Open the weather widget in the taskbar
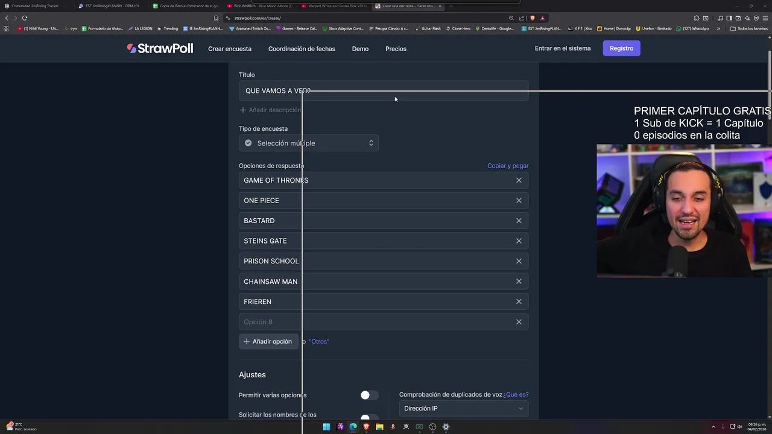 click(22, 427)
